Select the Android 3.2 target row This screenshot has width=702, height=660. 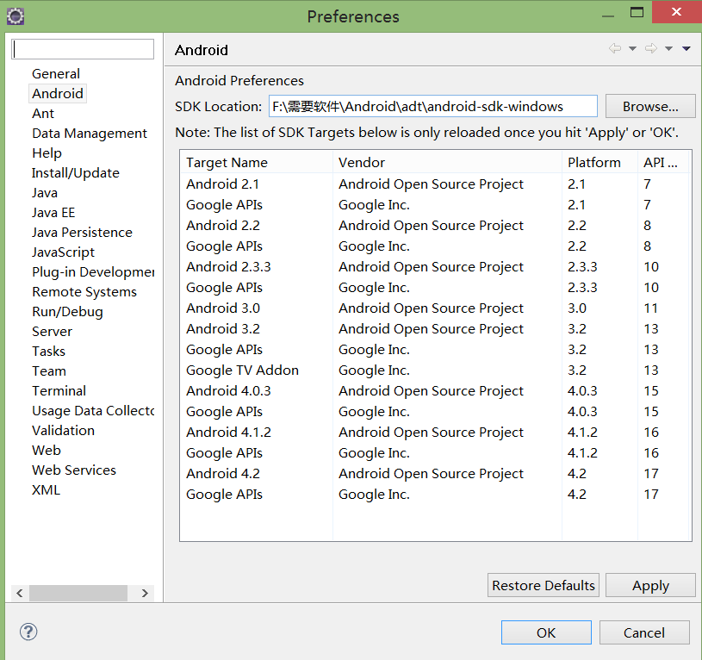435,328
